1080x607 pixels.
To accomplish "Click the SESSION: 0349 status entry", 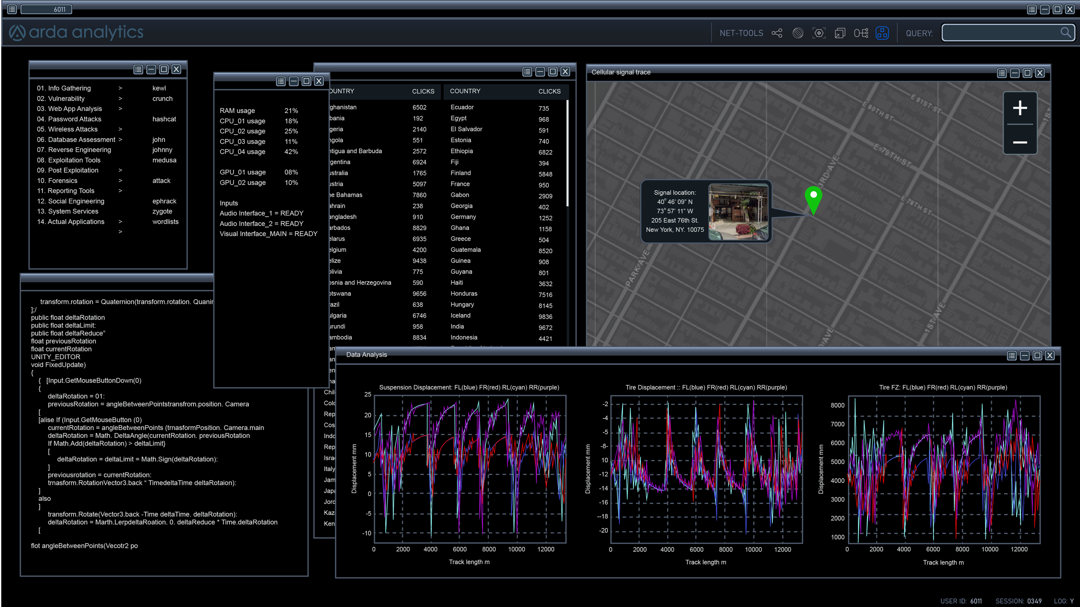I will click(1018, 601).
